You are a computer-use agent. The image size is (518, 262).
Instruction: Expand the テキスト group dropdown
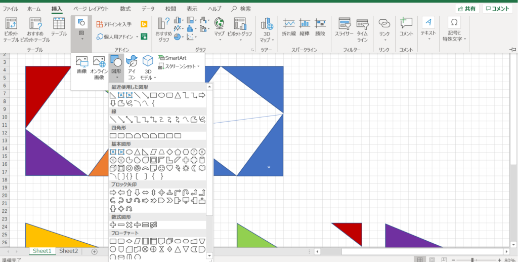pyautogui.click(x=428, y=39)
